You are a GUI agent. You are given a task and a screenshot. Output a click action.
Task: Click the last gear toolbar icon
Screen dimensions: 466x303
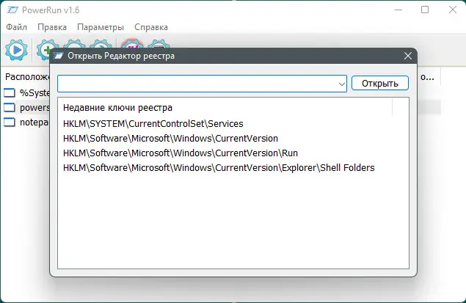tap(159, 48)
